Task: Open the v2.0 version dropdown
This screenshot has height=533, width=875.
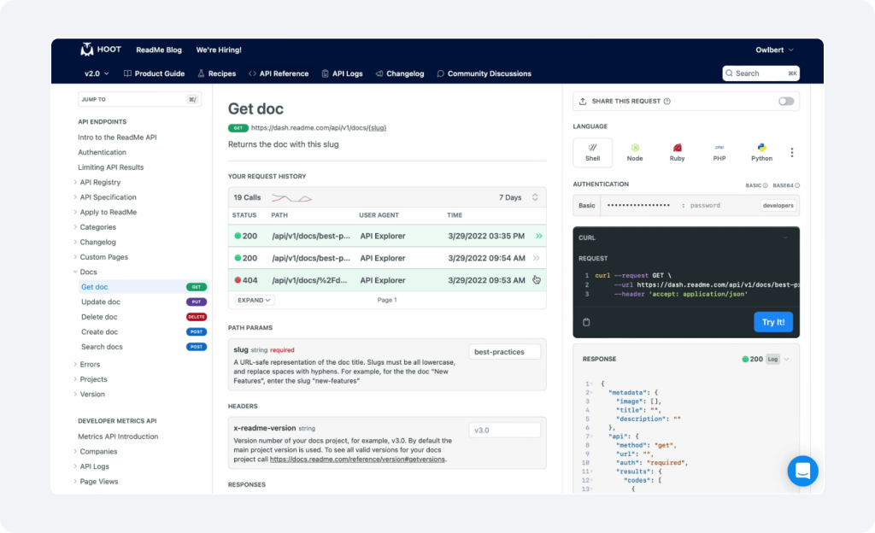Action: click(x=97, y=73)
